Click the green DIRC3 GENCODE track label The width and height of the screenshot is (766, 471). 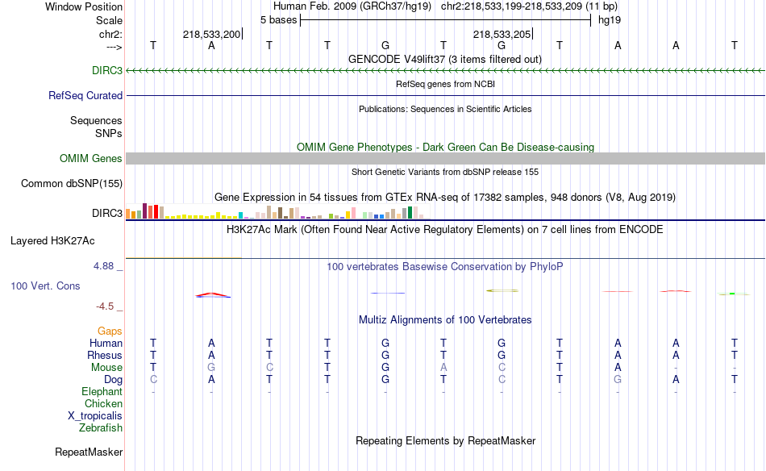pyautogui.click(x=107, y=70)
